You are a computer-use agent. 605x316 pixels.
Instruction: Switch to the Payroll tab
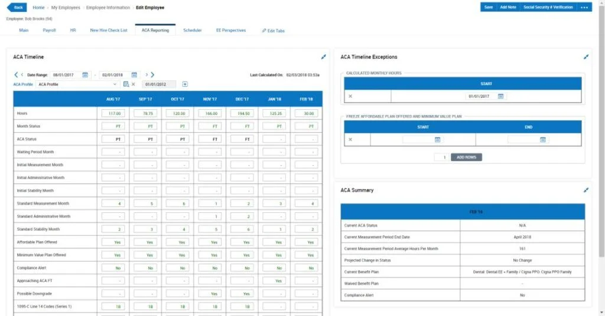point(49,30)
